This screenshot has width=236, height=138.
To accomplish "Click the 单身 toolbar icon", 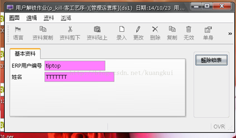I will 208,29.
